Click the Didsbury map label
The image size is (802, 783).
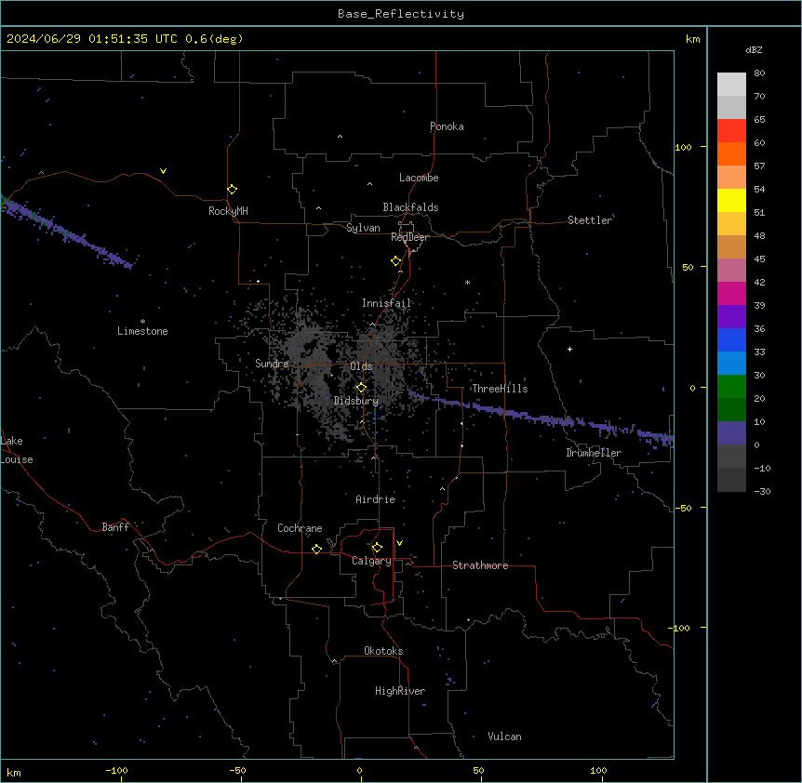[x=356, y=401]
